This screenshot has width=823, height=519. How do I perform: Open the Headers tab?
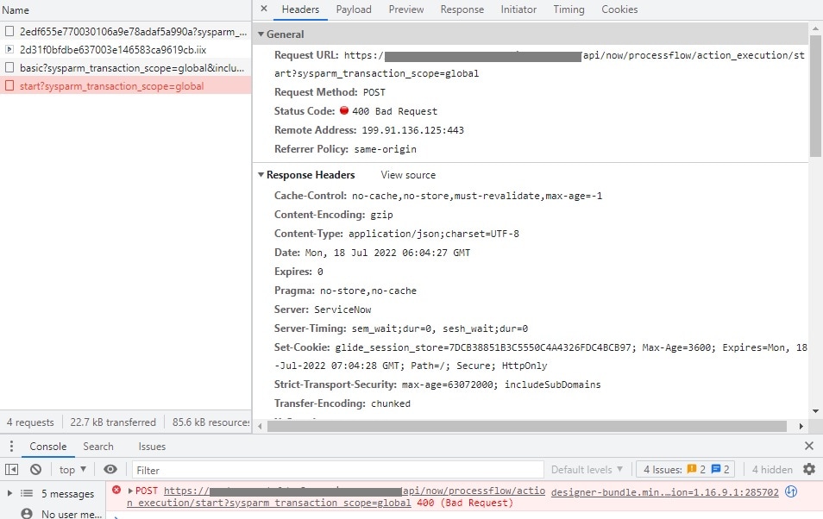[x=300, y=9]
